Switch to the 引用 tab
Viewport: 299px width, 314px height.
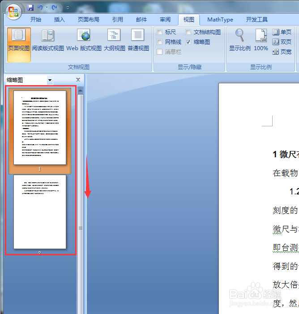point(118,20)
